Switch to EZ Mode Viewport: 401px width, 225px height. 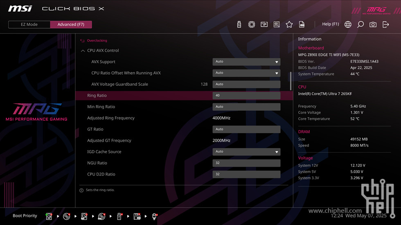coord(29,25)
